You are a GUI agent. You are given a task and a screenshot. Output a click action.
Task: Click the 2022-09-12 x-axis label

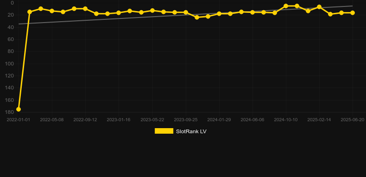[85, 120]
